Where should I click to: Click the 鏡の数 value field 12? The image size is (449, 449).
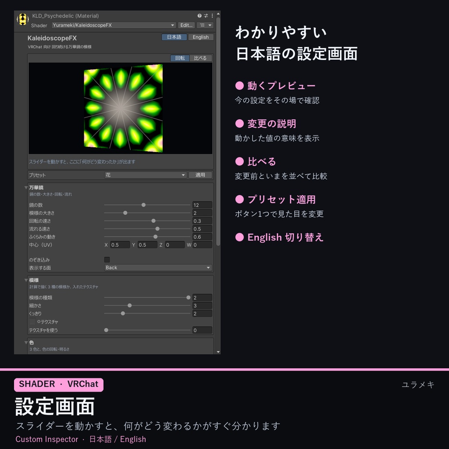click(x=202, y=205)
